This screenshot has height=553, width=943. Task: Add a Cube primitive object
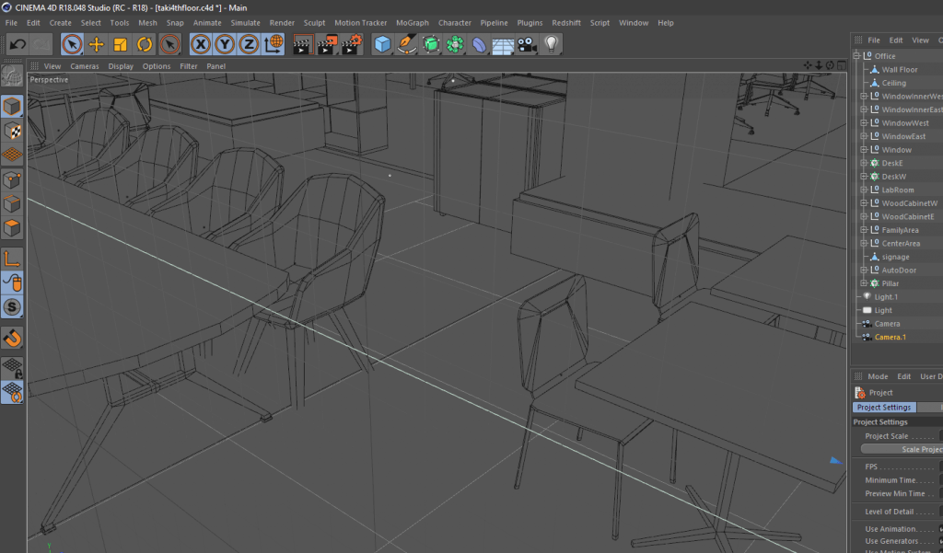pyautogui.click(x=382, y=43)
